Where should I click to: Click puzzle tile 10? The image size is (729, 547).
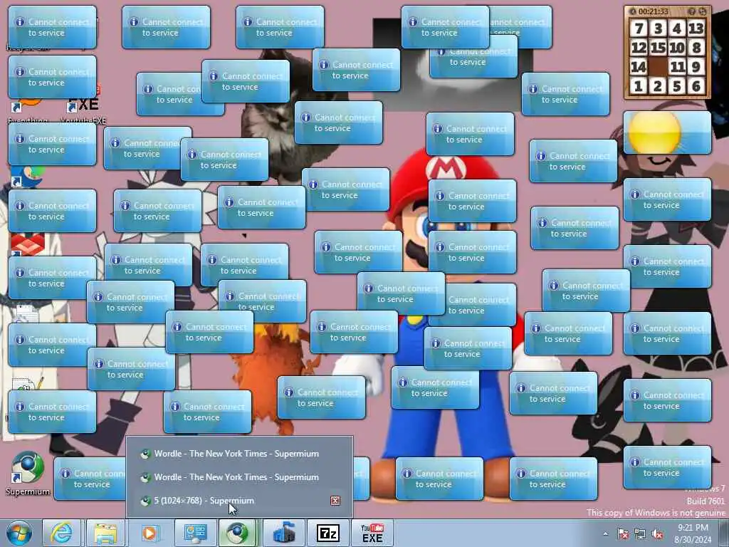tap(677, 48)
